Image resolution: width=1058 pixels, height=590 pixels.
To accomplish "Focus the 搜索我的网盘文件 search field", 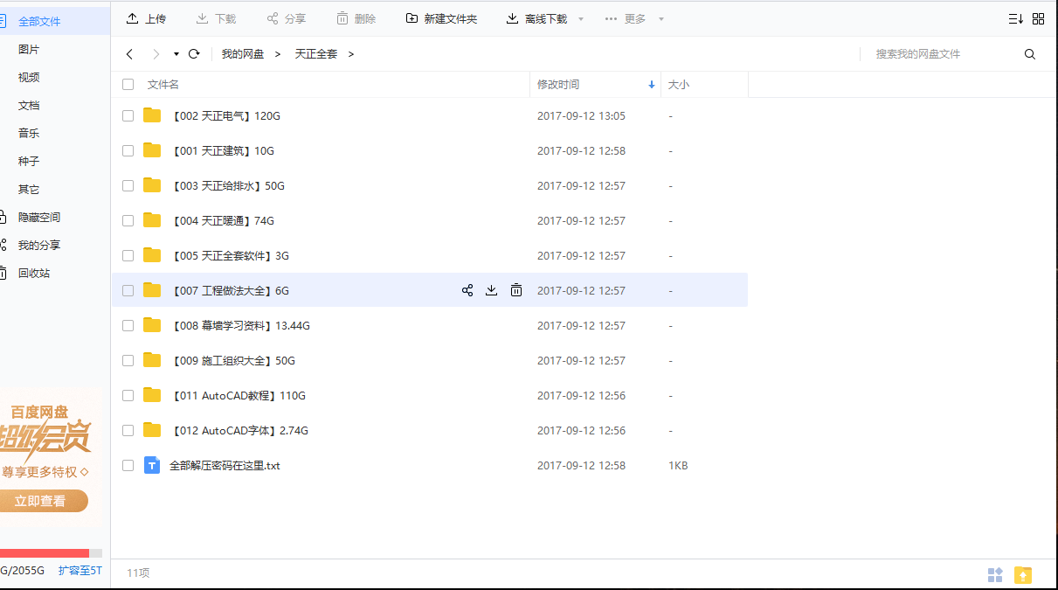I will pyautogui.click(x=944, y=54).
